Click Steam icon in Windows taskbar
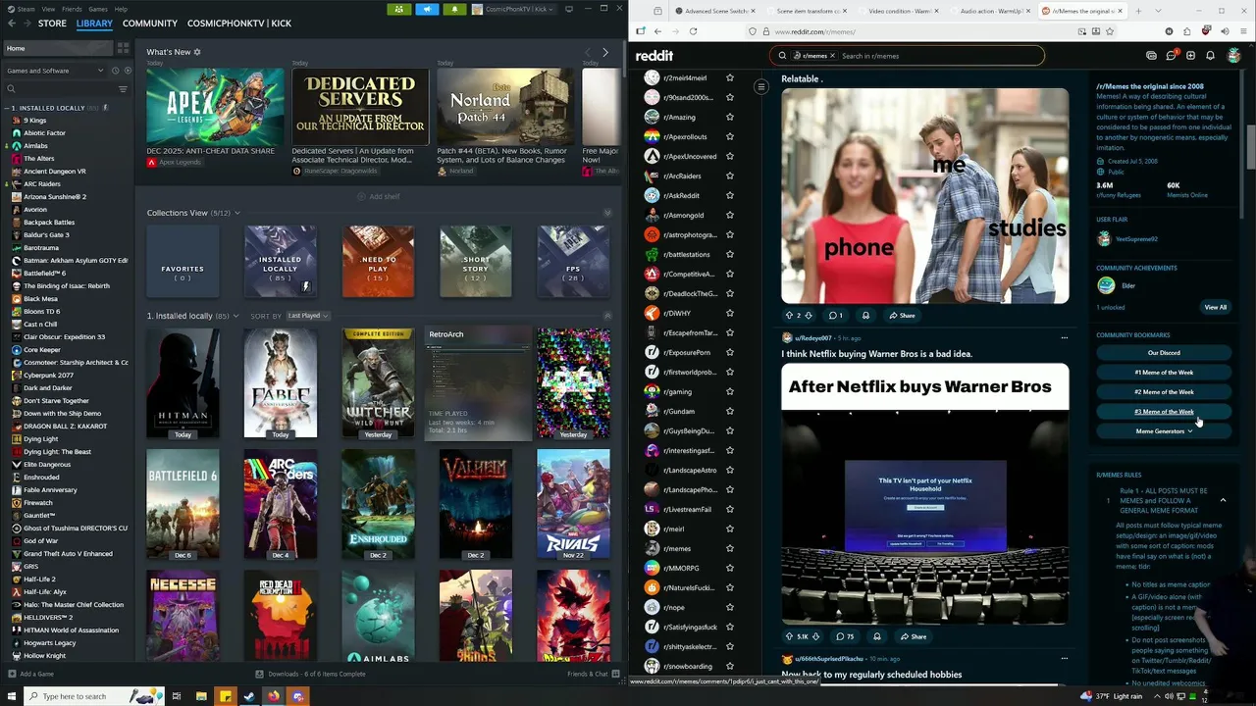This screenshot has height=706, width=1256. 249,696
